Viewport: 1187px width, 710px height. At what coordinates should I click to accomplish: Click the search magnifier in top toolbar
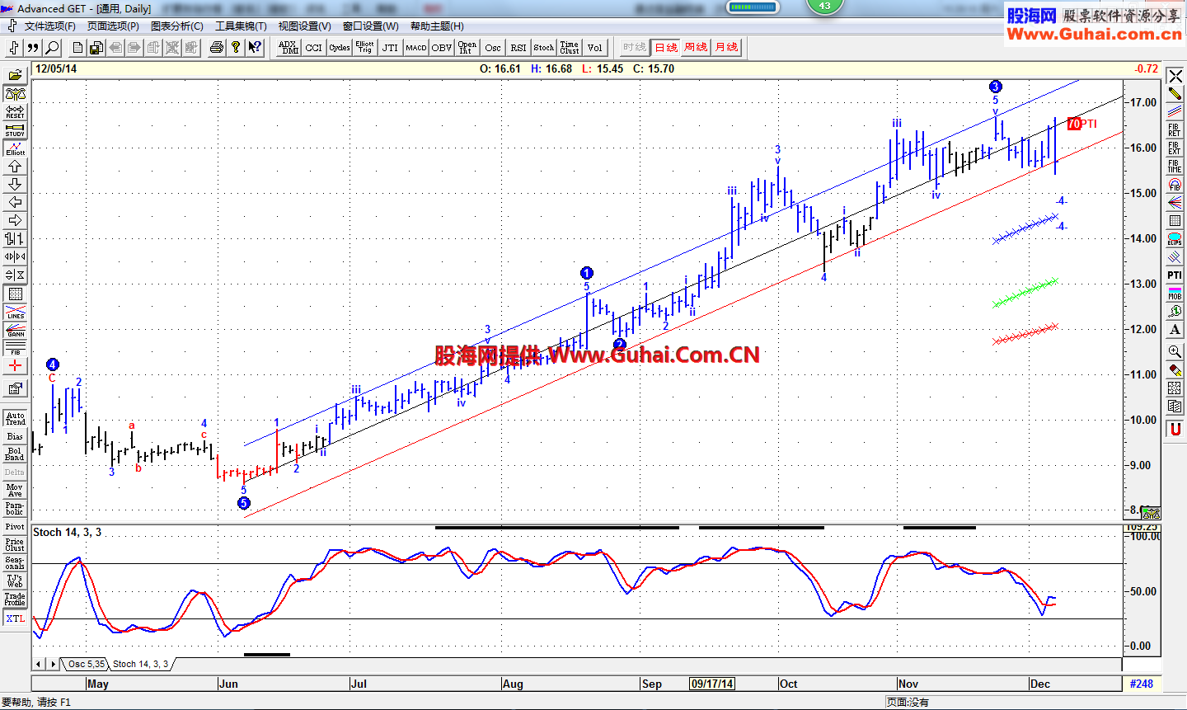click(52, 47)
